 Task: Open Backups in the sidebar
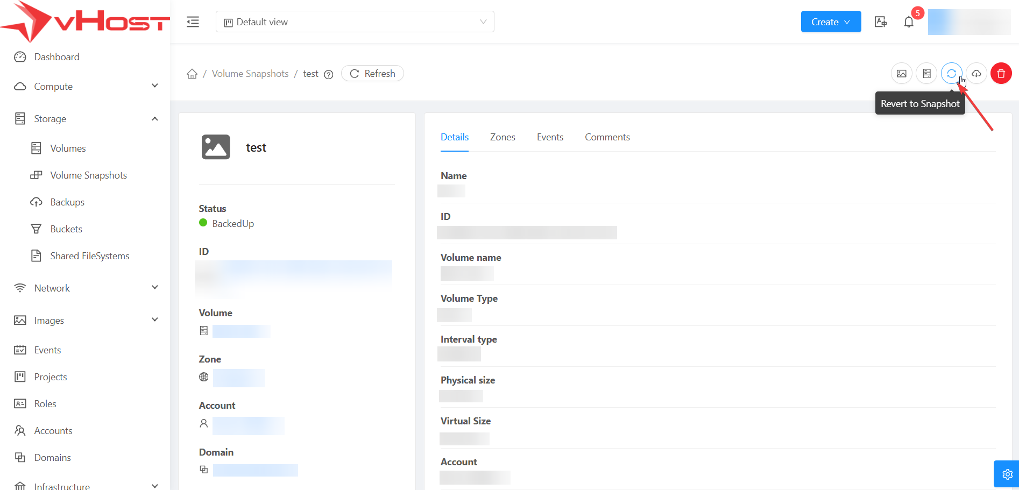point(67,202)
